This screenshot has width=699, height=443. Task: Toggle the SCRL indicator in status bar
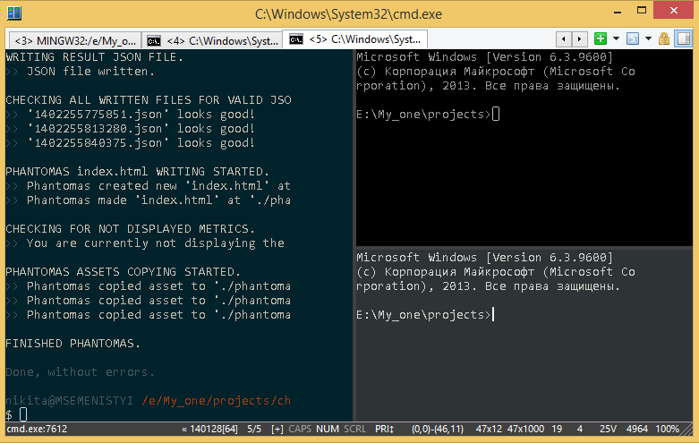click(354, 429)
